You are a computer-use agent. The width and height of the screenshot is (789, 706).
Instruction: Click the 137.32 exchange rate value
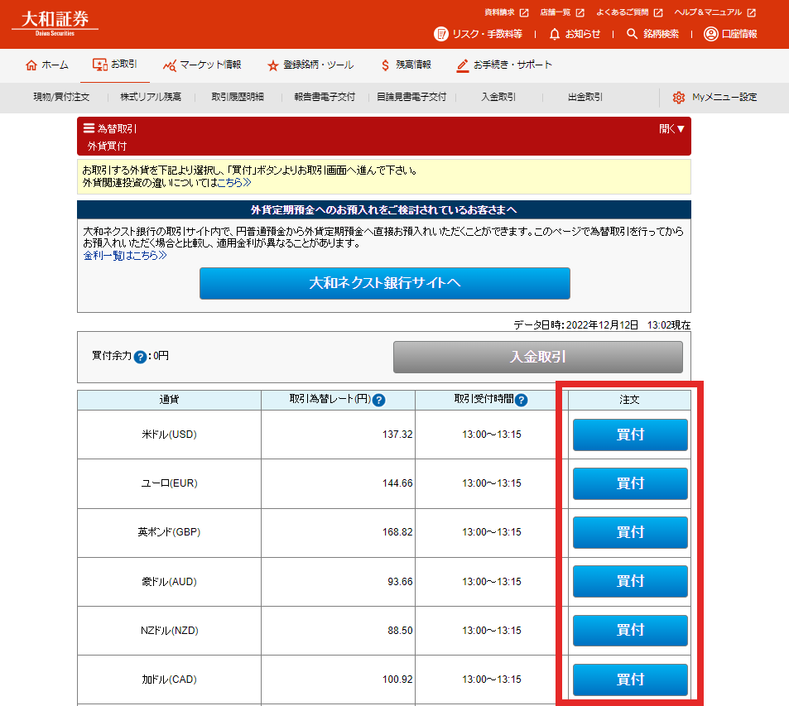(x=397, y=435)
